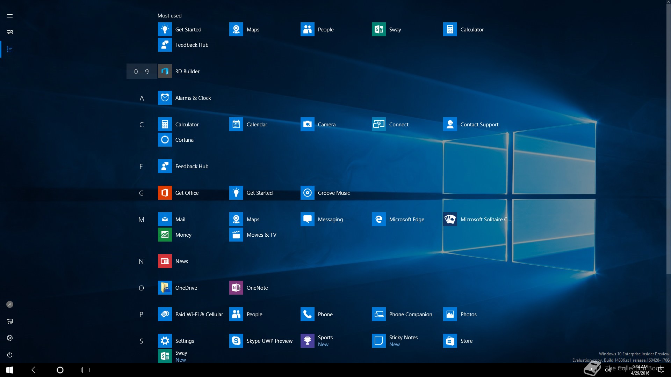The height and width of the screenshot is (377, 671).
Task: Click the apps list vertical scrollbar
Action: [669, 140]
